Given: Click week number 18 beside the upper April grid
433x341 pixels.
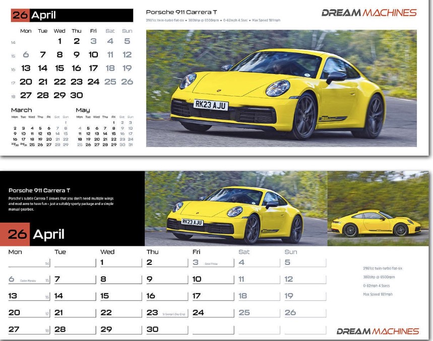Looking at the screenshot, I should coord(13,97).
